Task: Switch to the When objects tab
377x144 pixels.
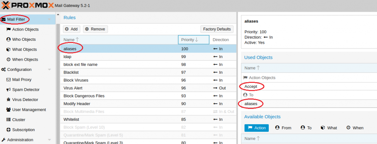Action: tap(355, 128)
